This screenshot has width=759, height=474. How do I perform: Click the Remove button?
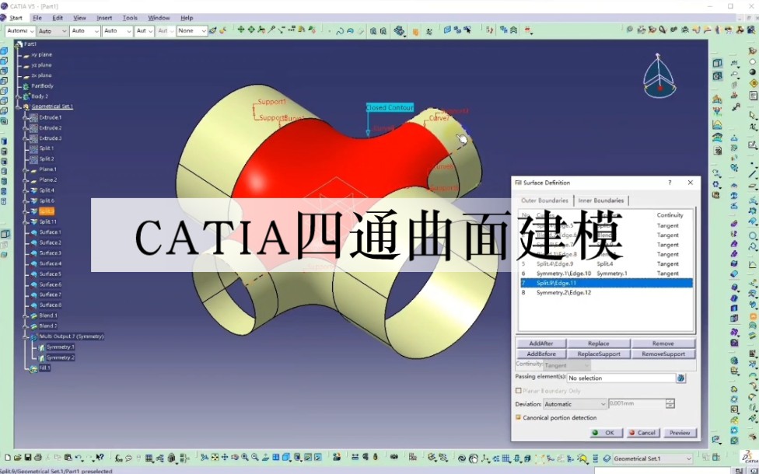(x=663, y=343)
